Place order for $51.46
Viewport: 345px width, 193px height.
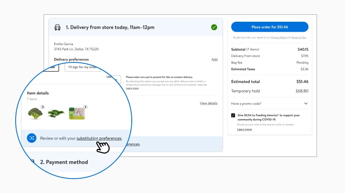click(x=270, y=27)
